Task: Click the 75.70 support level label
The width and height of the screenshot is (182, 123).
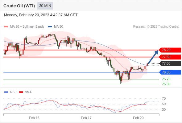Action: click(166, 79)
